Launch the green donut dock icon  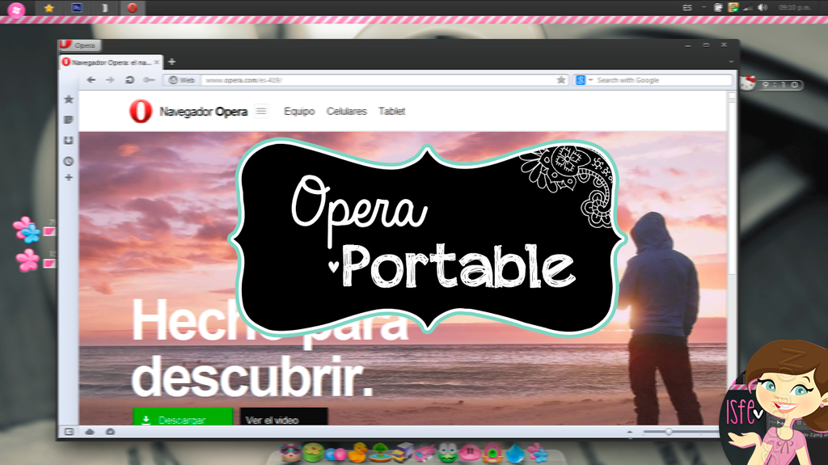point(313,453)
